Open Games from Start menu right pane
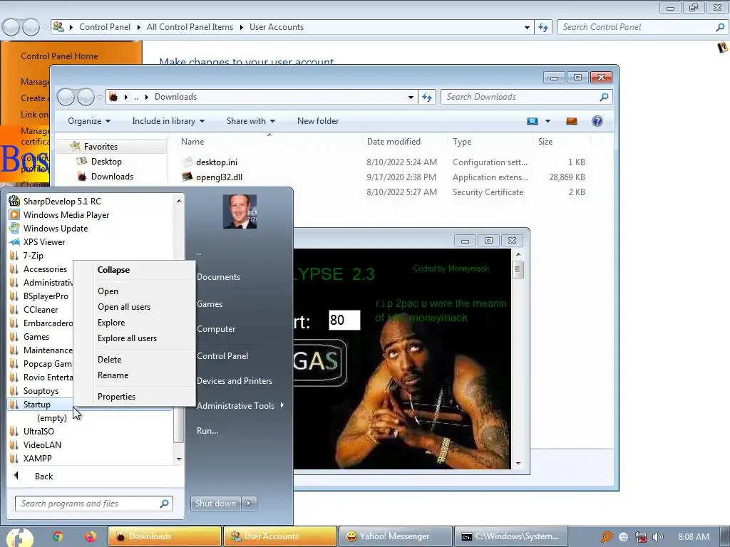 [x=210, y=304]
